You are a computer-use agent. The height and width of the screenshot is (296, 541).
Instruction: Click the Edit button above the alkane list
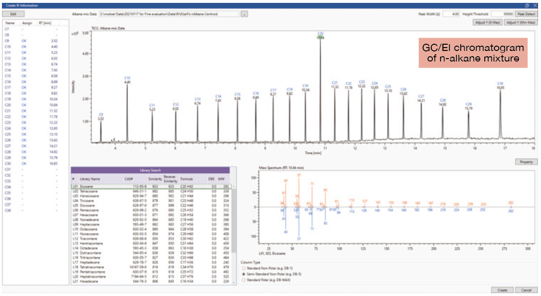tap(13, 14)
